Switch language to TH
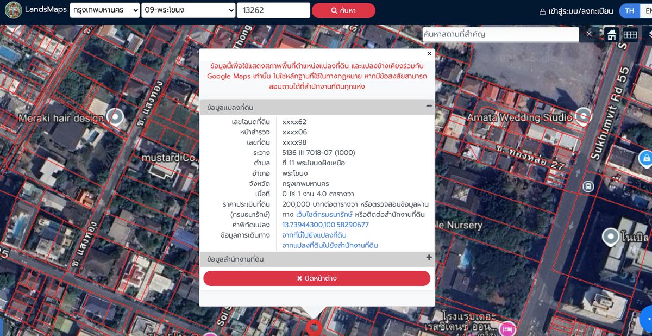The image size is (652, 336). 629,11
